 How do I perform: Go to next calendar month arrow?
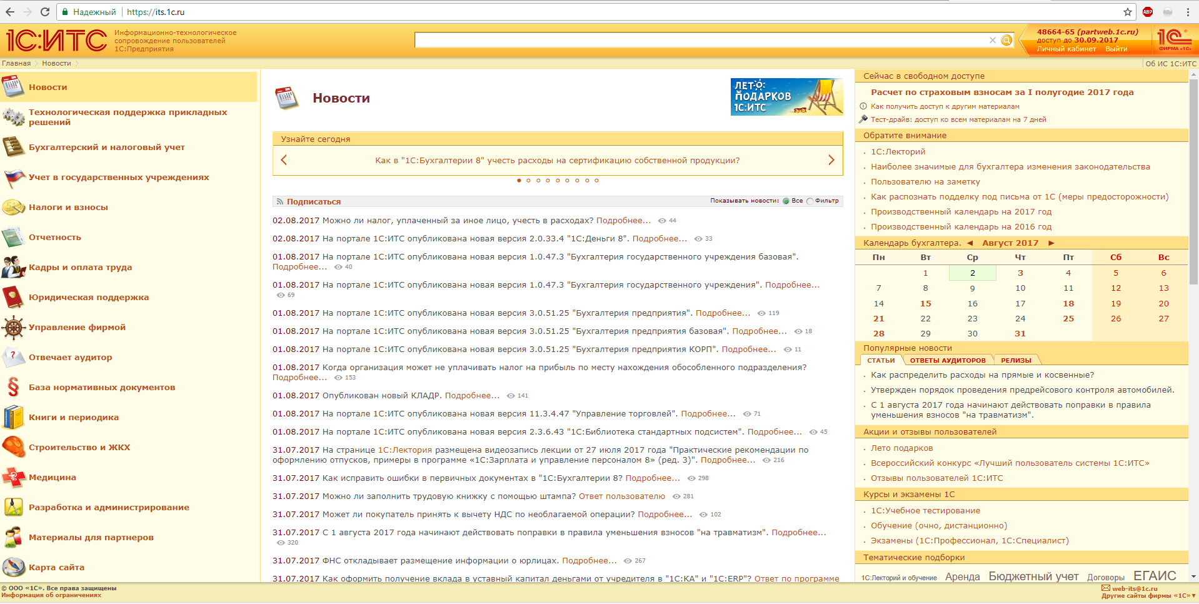tap(1051, 243)
